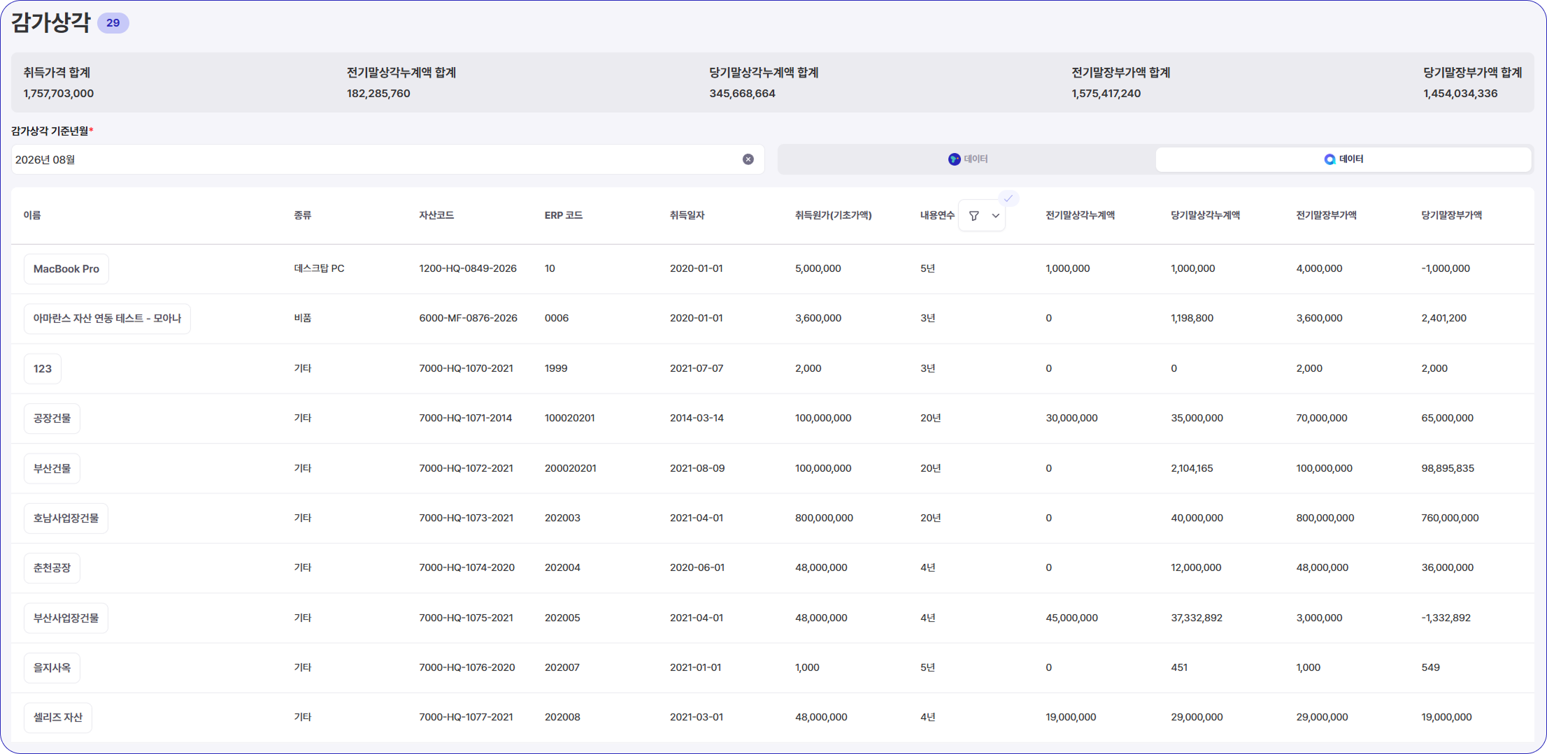Click the 전기말상각누계액 column header
This screenshot has width=1547, height=754.
tap(1080, 215)
